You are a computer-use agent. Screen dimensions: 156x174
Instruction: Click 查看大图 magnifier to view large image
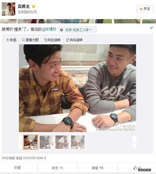coord(30,40)
